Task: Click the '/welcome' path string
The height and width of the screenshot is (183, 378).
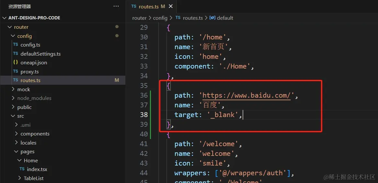Action: click(x=218, y=144)
